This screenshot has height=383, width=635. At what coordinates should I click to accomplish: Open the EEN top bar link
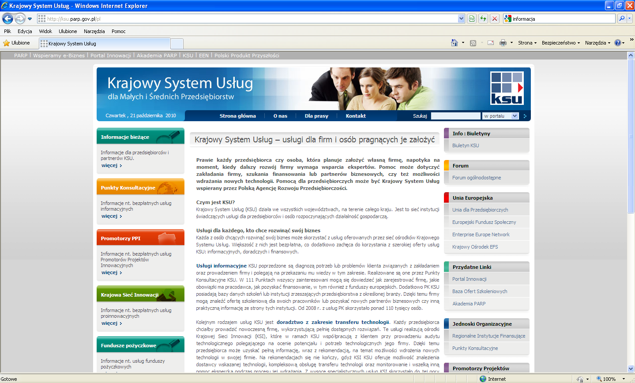pyautogui.click(x=204, y=56)
